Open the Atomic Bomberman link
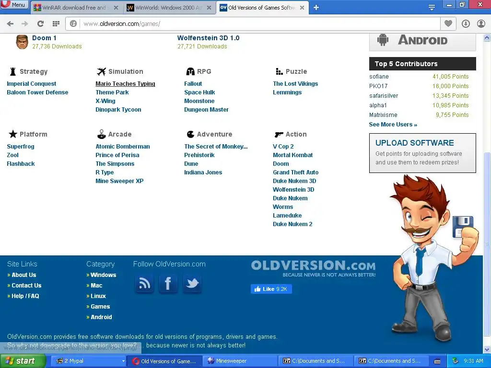Screen dimensions: 491x368 click(122, 147)
